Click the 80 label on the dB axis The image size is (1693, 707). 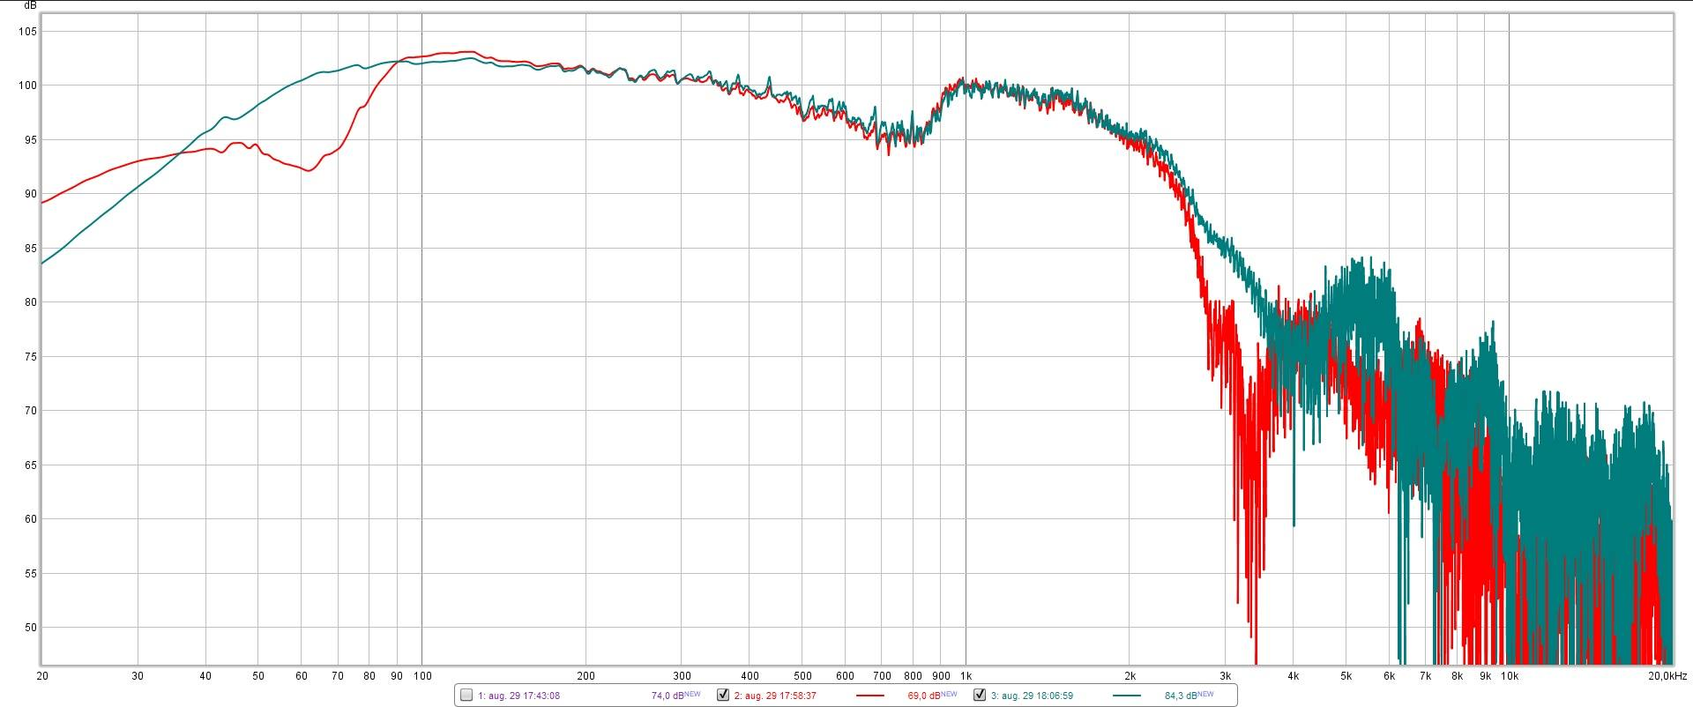coord(31,302)
